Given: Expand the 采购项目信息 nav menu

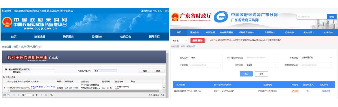Looking at the screenshot, I should [246, 33].
